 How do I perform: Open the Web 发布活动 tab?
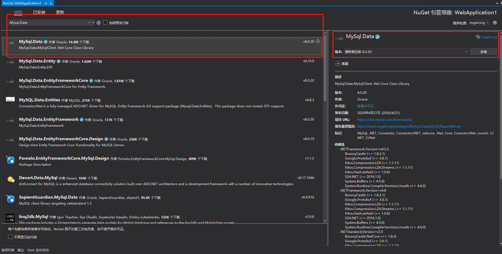click(x=38, y=250)
